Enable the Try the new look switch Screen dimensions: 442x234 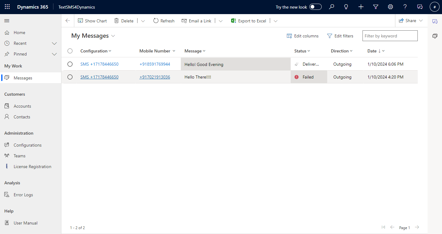pyautogui.click(x=315, y=6)
